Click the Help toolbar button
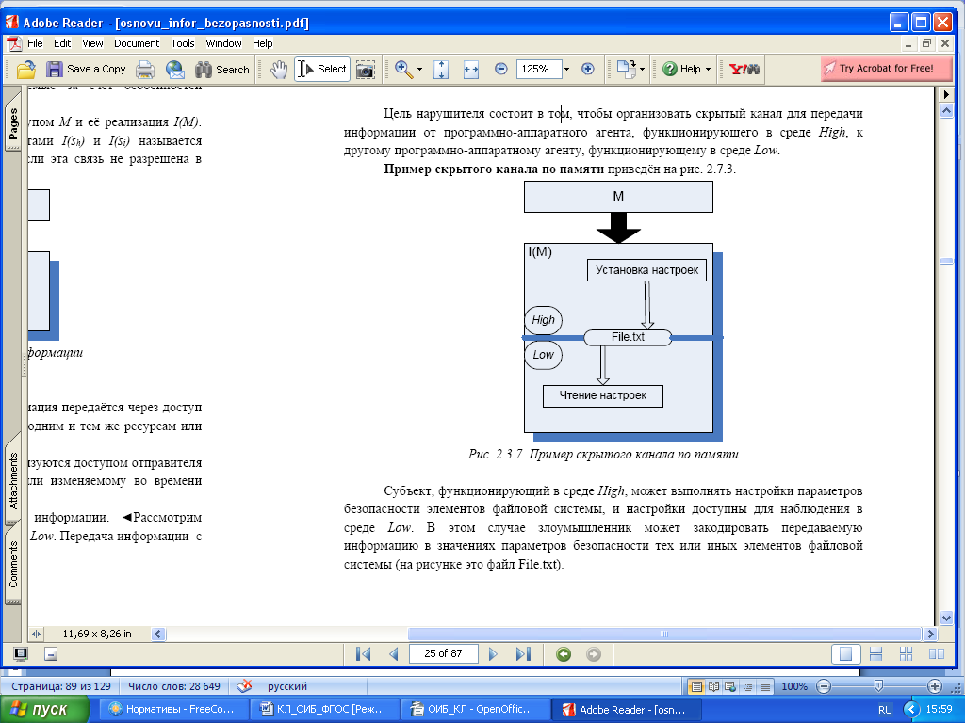 pos(682,69)
